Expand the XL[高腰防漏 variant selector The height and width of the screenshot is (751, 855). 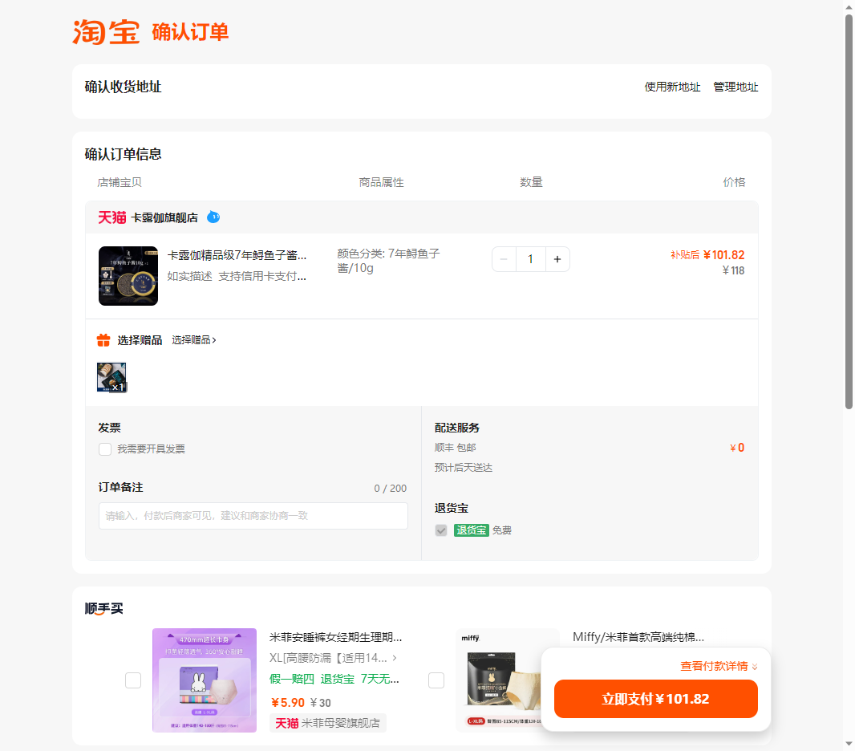coord(333,658)
